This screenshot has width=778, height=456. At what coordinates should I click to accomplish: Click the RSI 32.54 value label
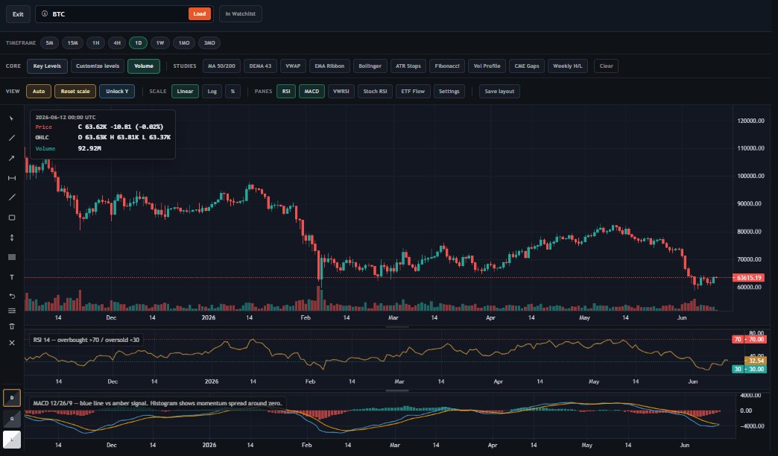pyautogui.click(x=756, y=361)
